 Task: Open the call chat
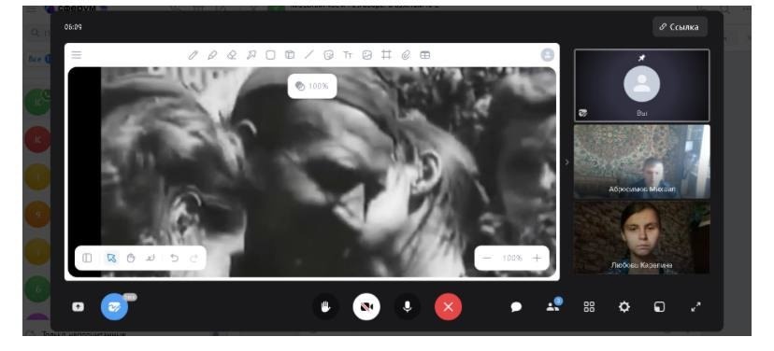[516, 307]
